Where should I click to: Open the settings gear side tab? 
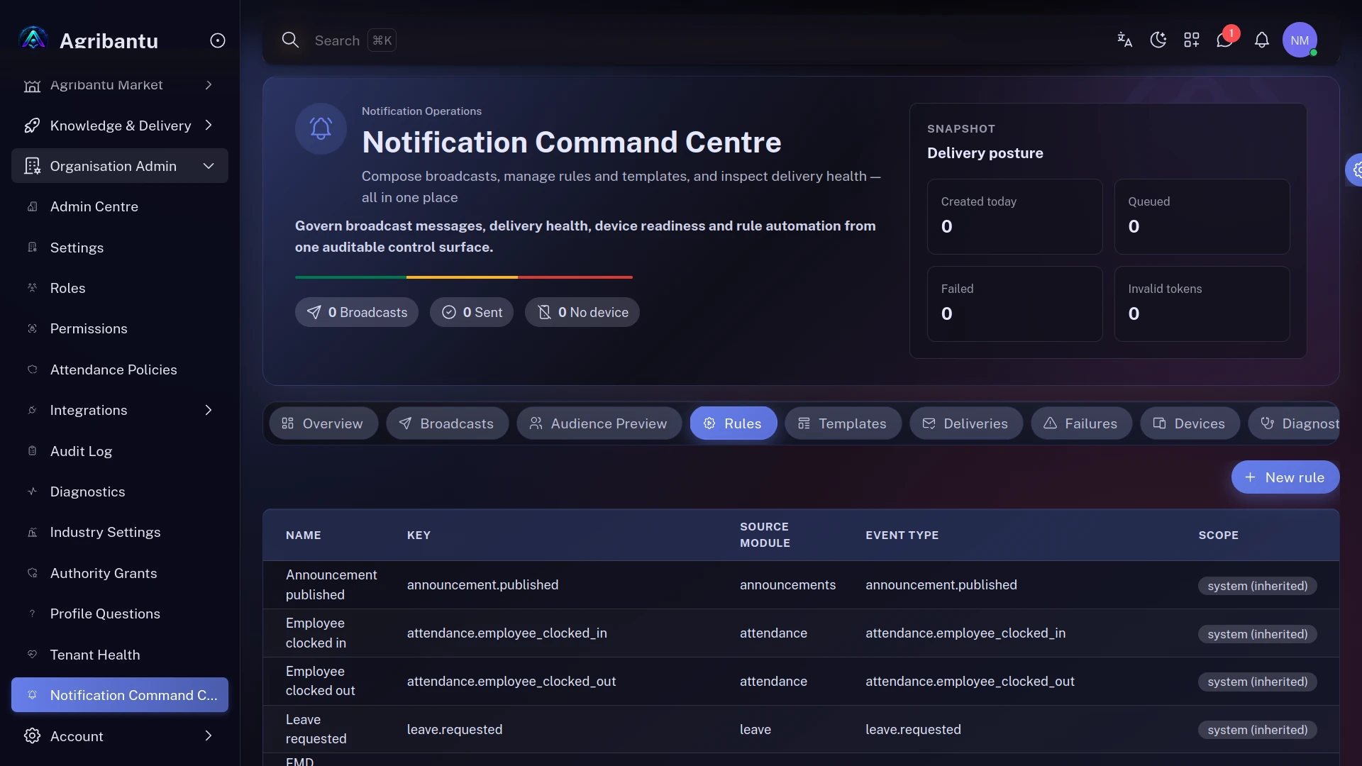[1355, 170]
